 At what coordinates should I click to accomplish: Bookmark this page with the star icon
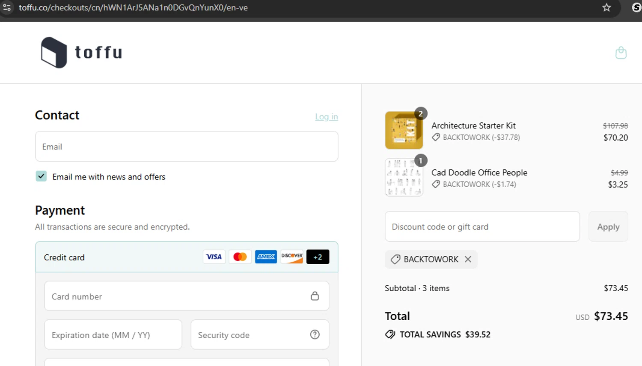[606, 7]
